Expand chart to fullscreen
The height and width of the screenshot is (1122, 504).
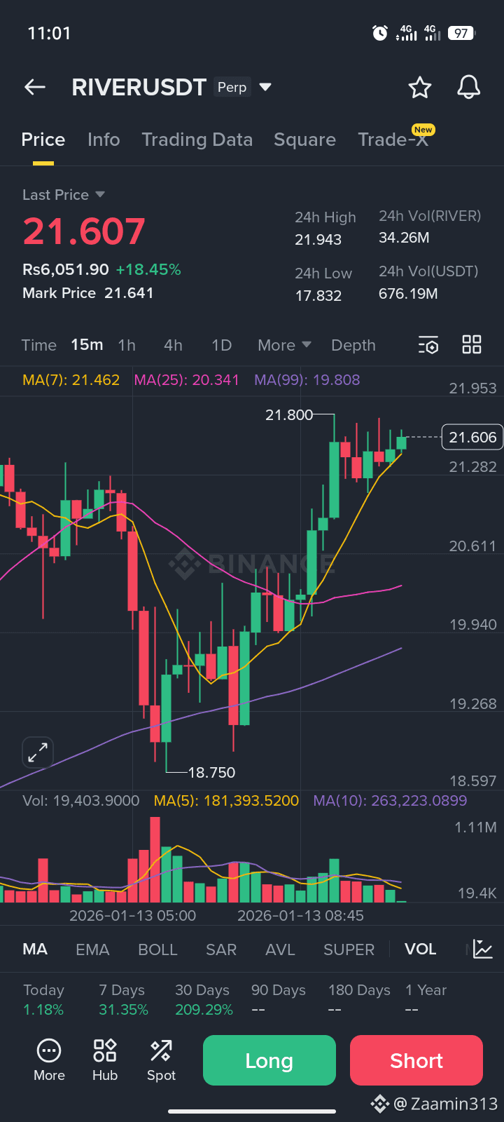[x=38, y=752]
